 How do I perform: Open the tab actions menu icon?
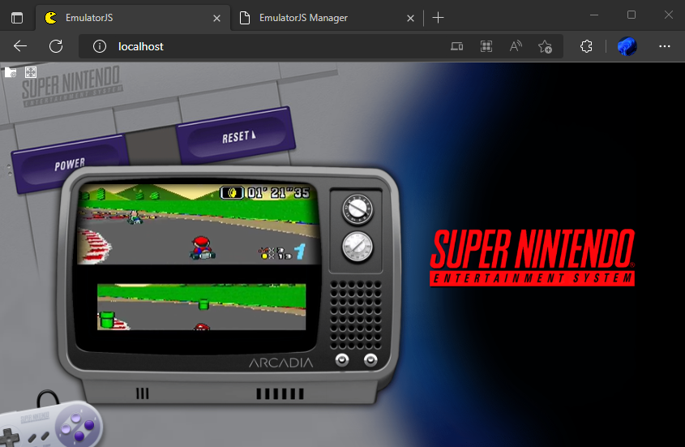tap(17, 18)
